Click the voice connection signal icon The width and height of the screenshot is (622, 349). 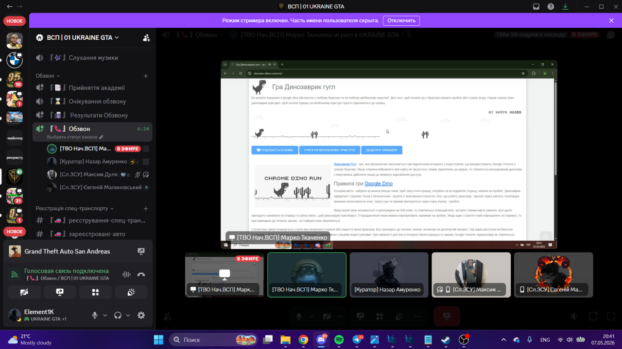[14, 274]
